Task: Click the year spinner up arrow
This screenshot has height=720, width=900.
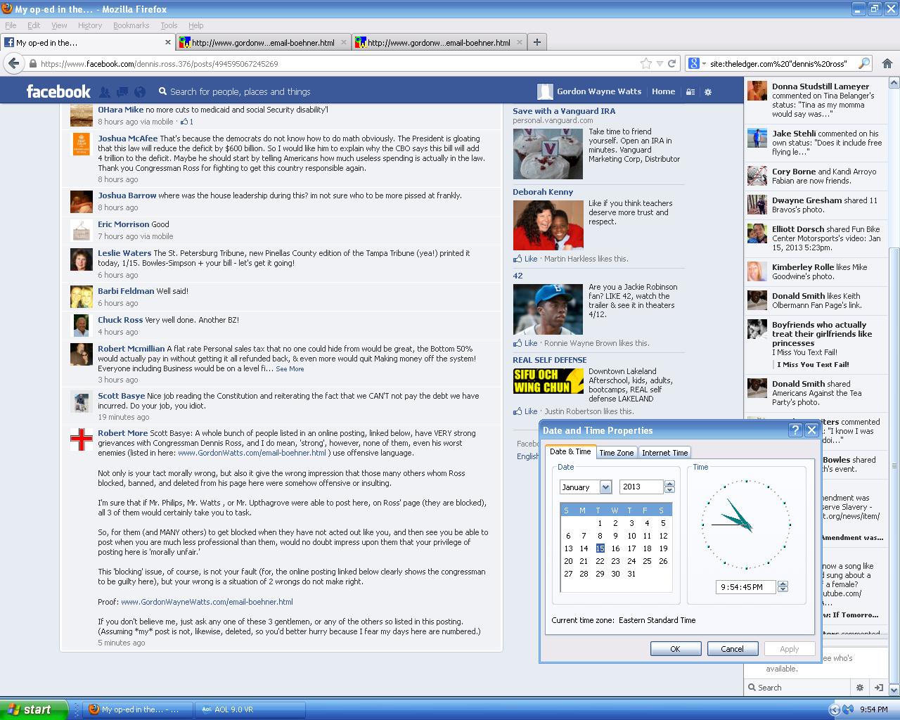Action: point(669,484)
